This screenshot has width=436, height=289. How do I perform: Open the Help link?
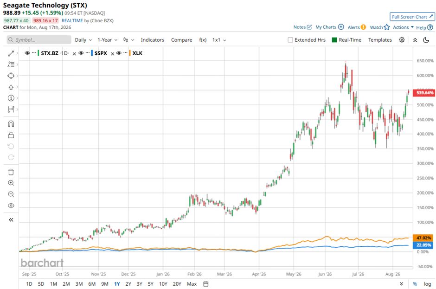click(x=424, y=27)
